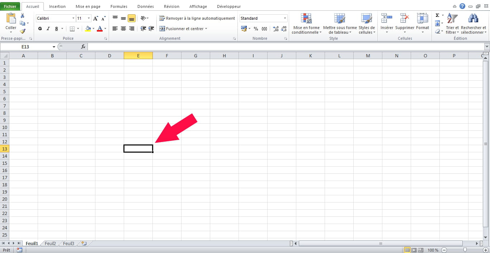Switch to the Insertion tab
Image resolution: width=490 pixels, height=253 pixels.
pyautogui.click(x=57, y=6)
